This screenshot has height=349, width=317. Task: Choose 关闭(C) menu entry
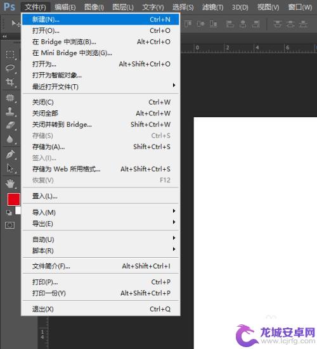coord(100,102)
